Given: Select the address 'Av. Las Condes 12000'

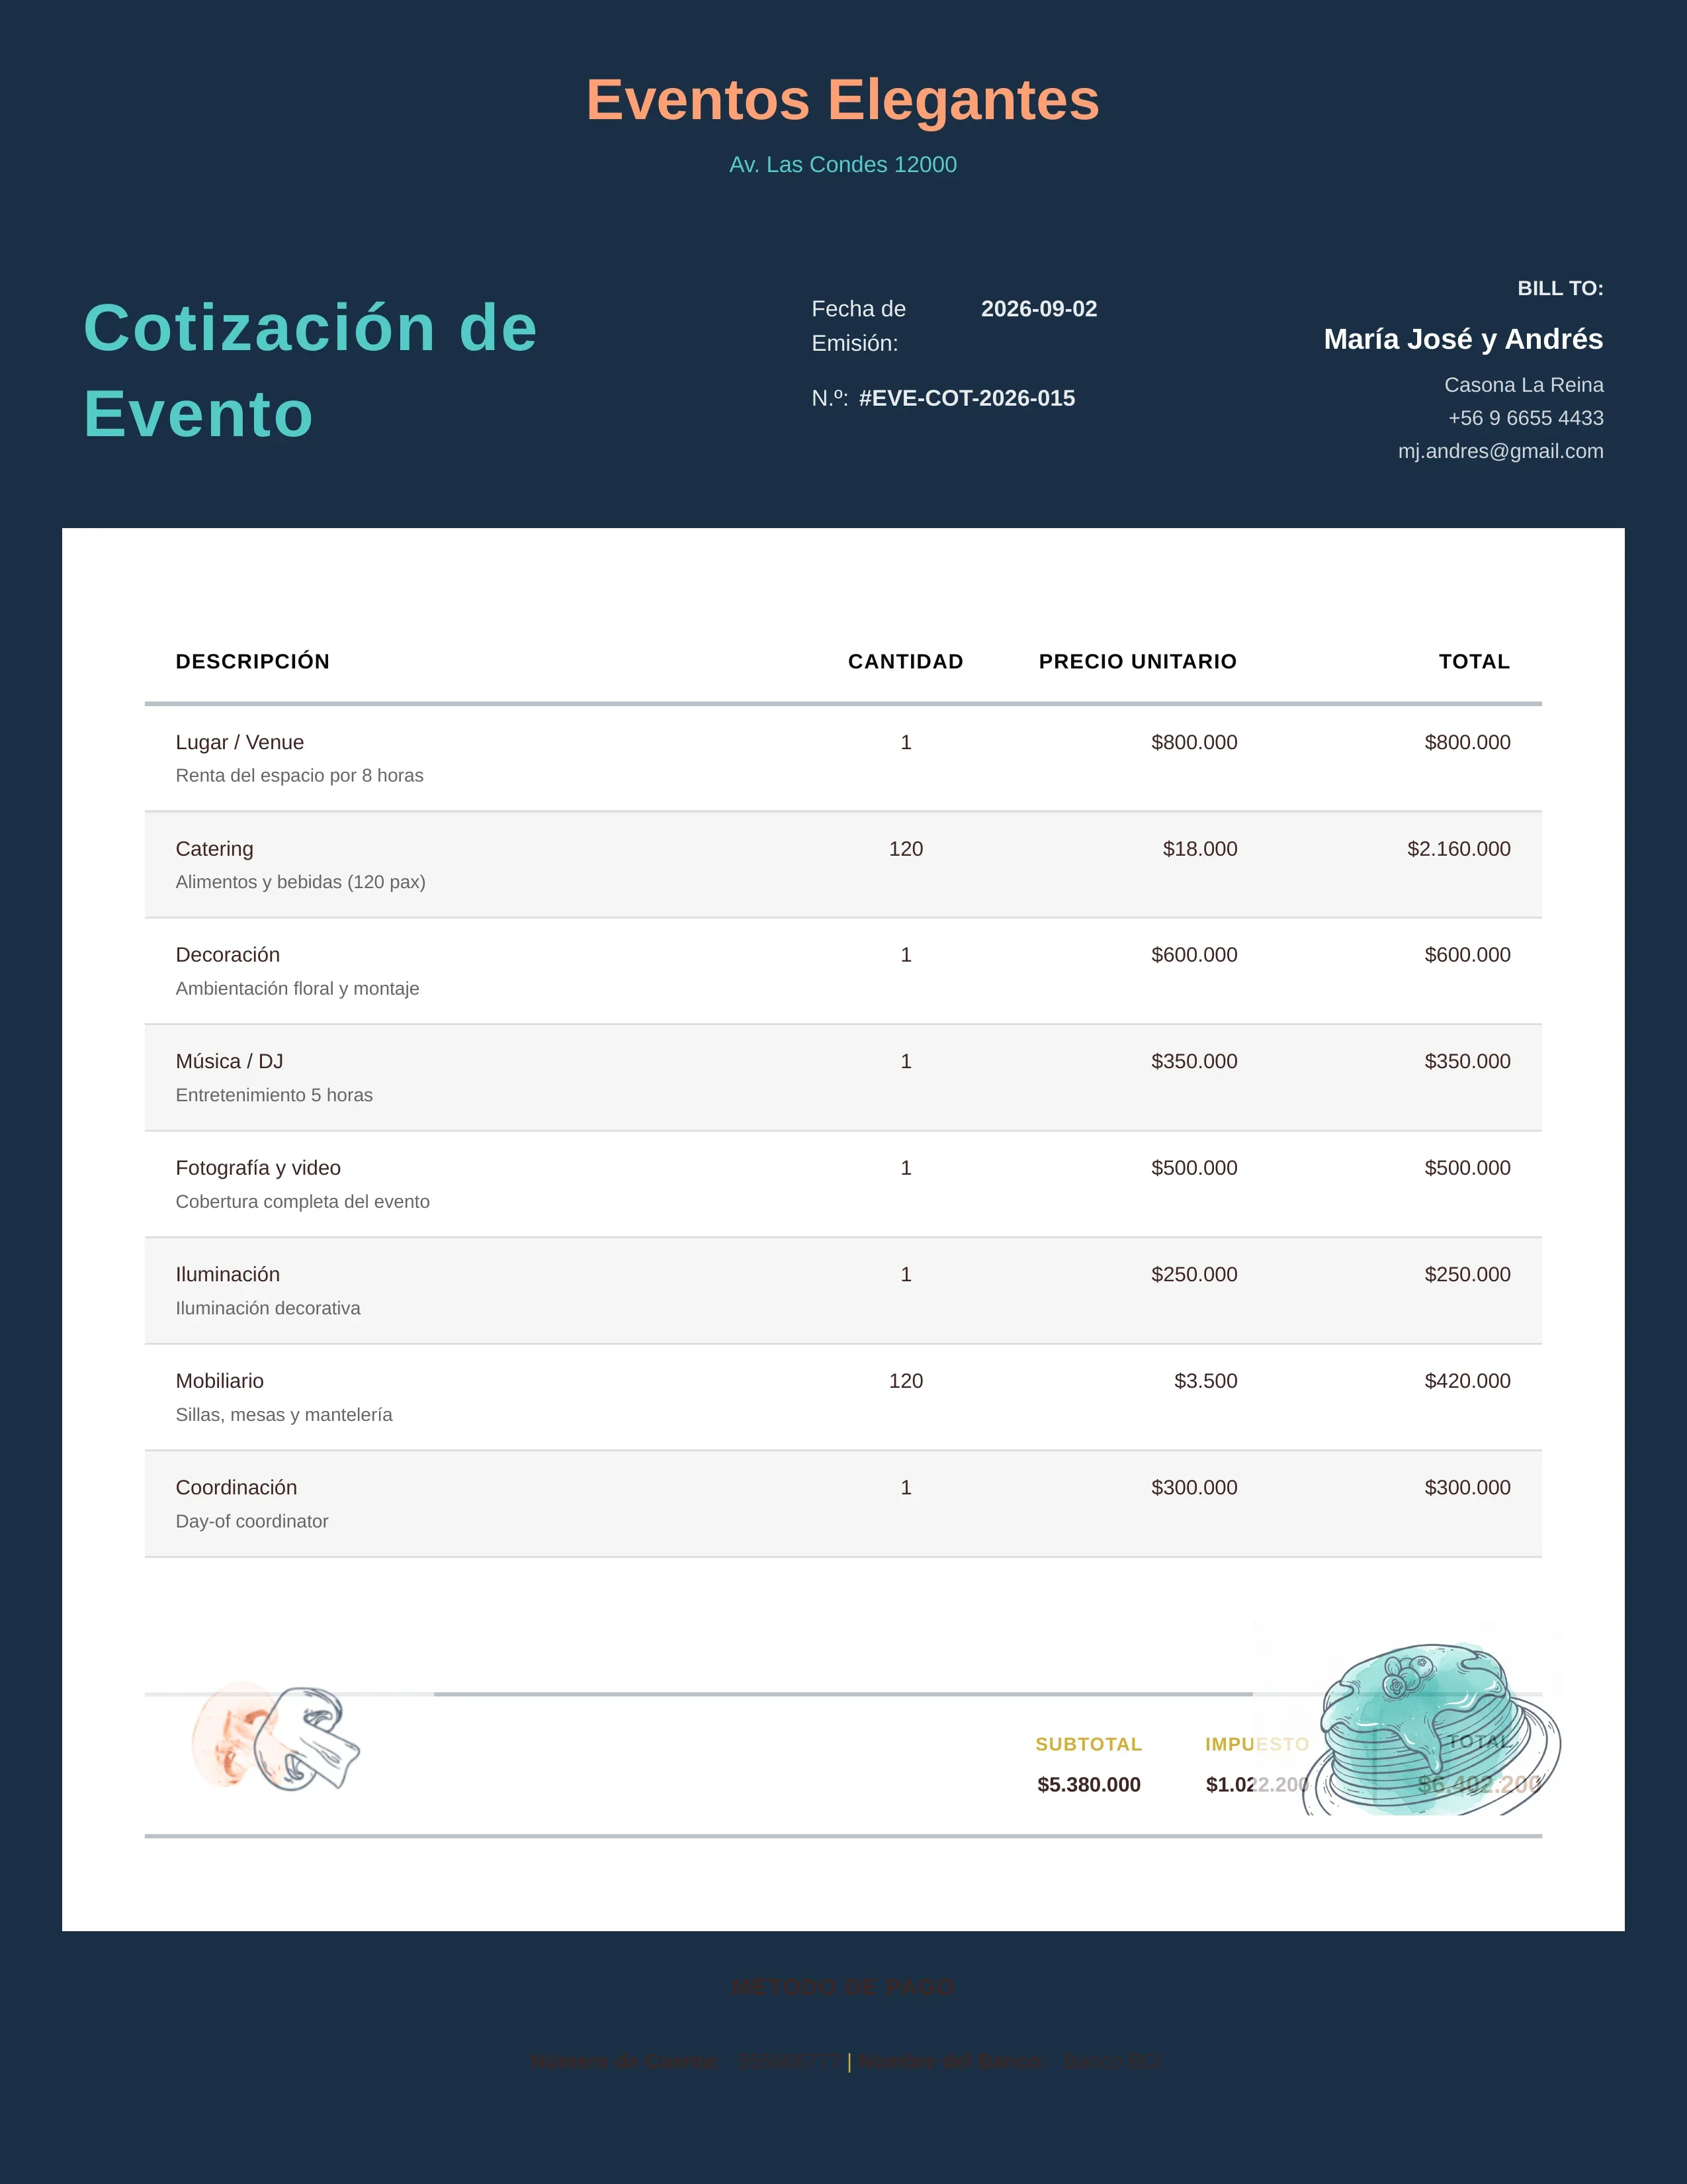Looking at the screenshot, I should 842,164.
